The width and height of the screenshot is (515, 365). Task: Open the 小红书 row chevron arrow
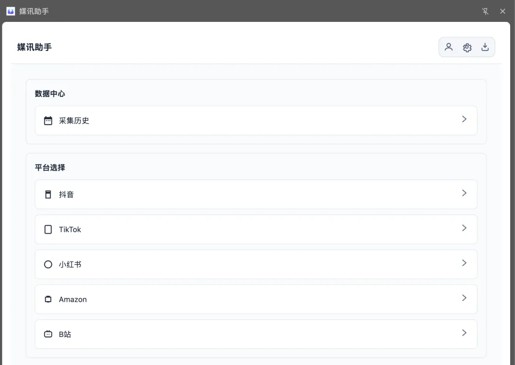464,263
